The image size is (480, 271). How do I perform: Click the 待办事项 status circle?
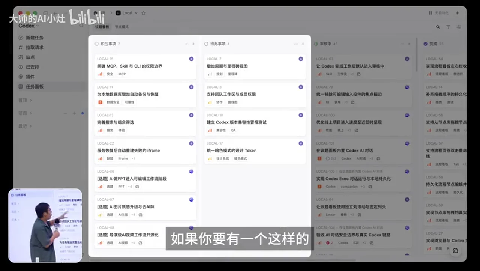click(206, 44)
